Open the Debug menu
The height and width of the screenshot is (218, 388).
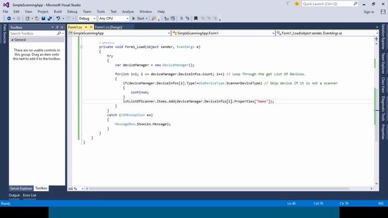coord(72,12)
